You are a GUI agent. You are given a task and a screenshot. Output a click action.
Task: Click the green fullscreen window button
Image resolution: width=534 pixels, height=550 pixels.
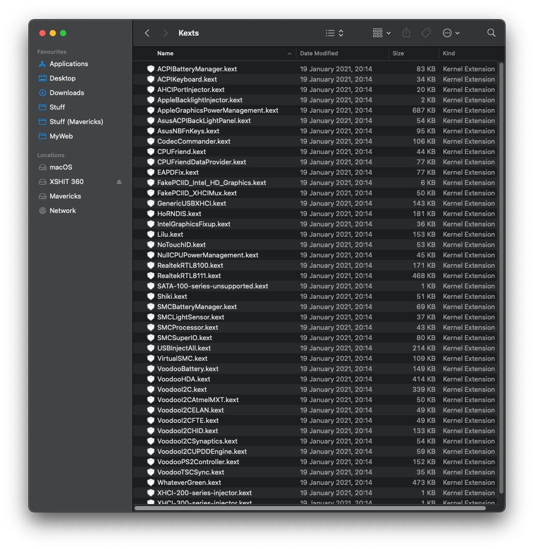click(63, 33)
